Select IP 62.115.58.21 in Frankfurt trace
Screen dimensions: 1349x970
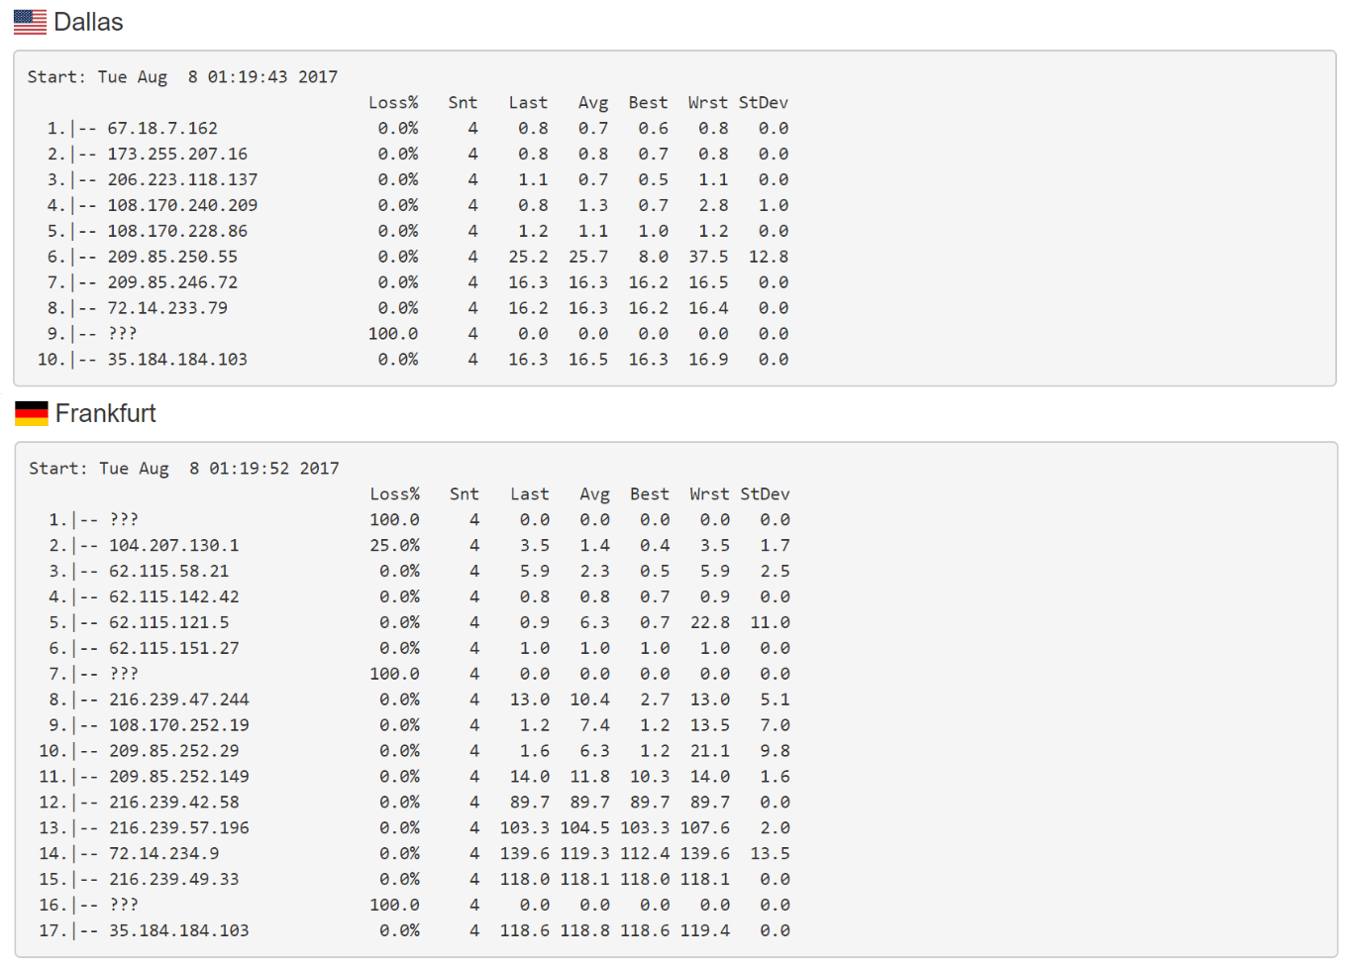[169, 572]
